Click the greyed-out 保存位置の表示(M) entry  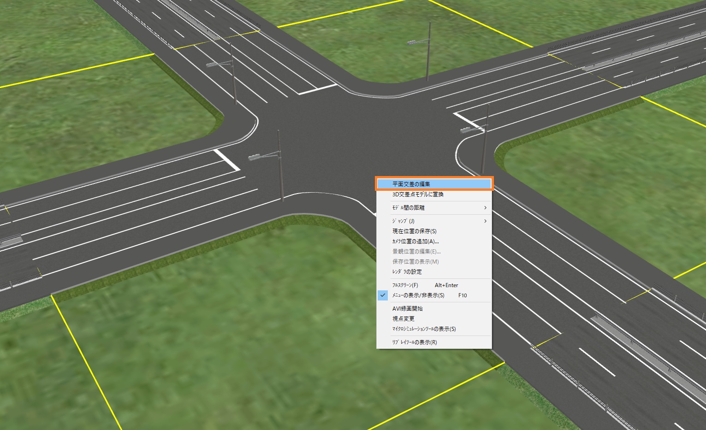pos(434,262)
